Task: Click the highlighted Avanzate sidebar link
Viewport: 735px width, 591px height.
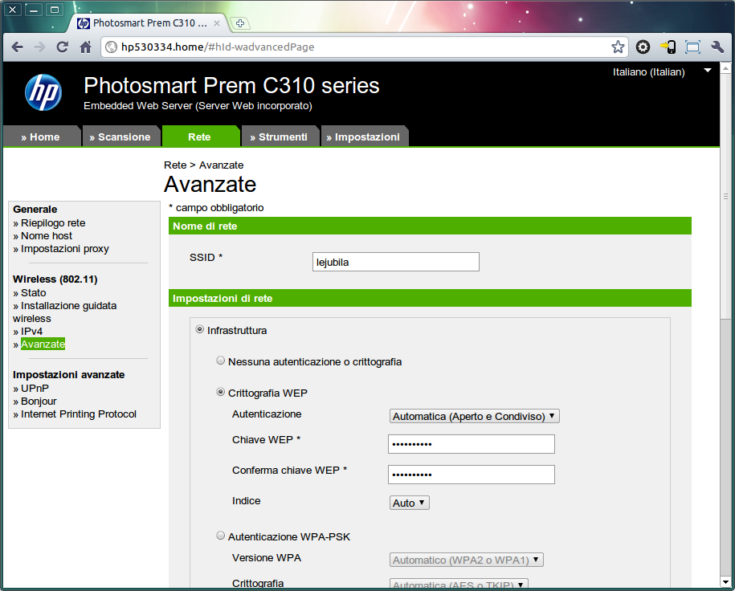Action: click(43, 344)
